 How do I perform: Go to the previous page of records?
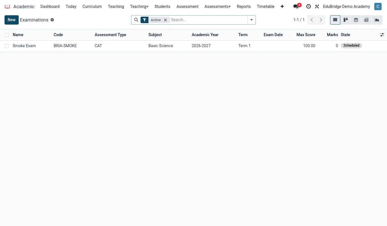tap(312, 20)
